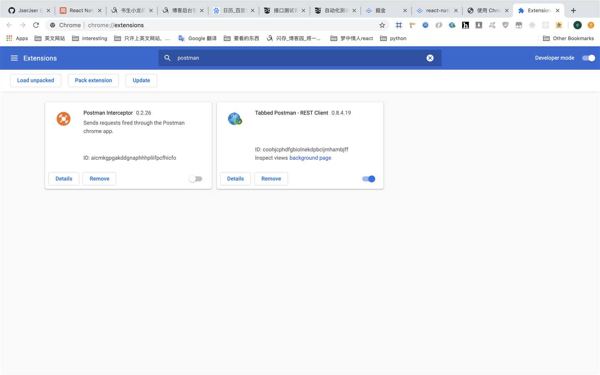Click the blue grid crop extension icon
Screen dimensions: 600x375
pos(399,25)
